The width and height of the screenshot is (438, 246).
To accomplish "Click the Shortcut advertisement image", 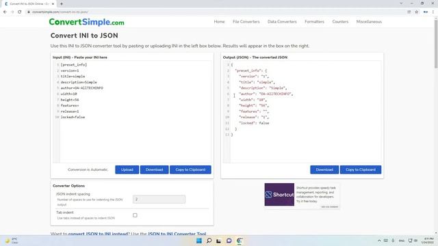I will coord(279,194).
